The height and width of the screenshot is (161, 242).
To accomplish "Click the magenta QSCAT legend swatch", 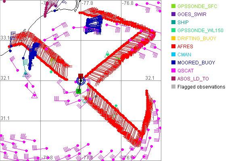I will coord(173,71).
